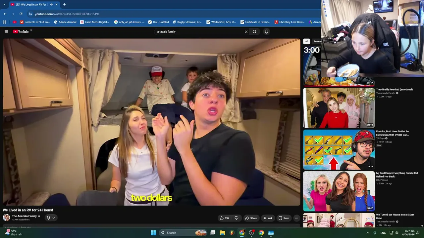Open the 'Casio Mens Digital' bookmark
Viewport: 424px width, 238px height.
click(94, 22)
